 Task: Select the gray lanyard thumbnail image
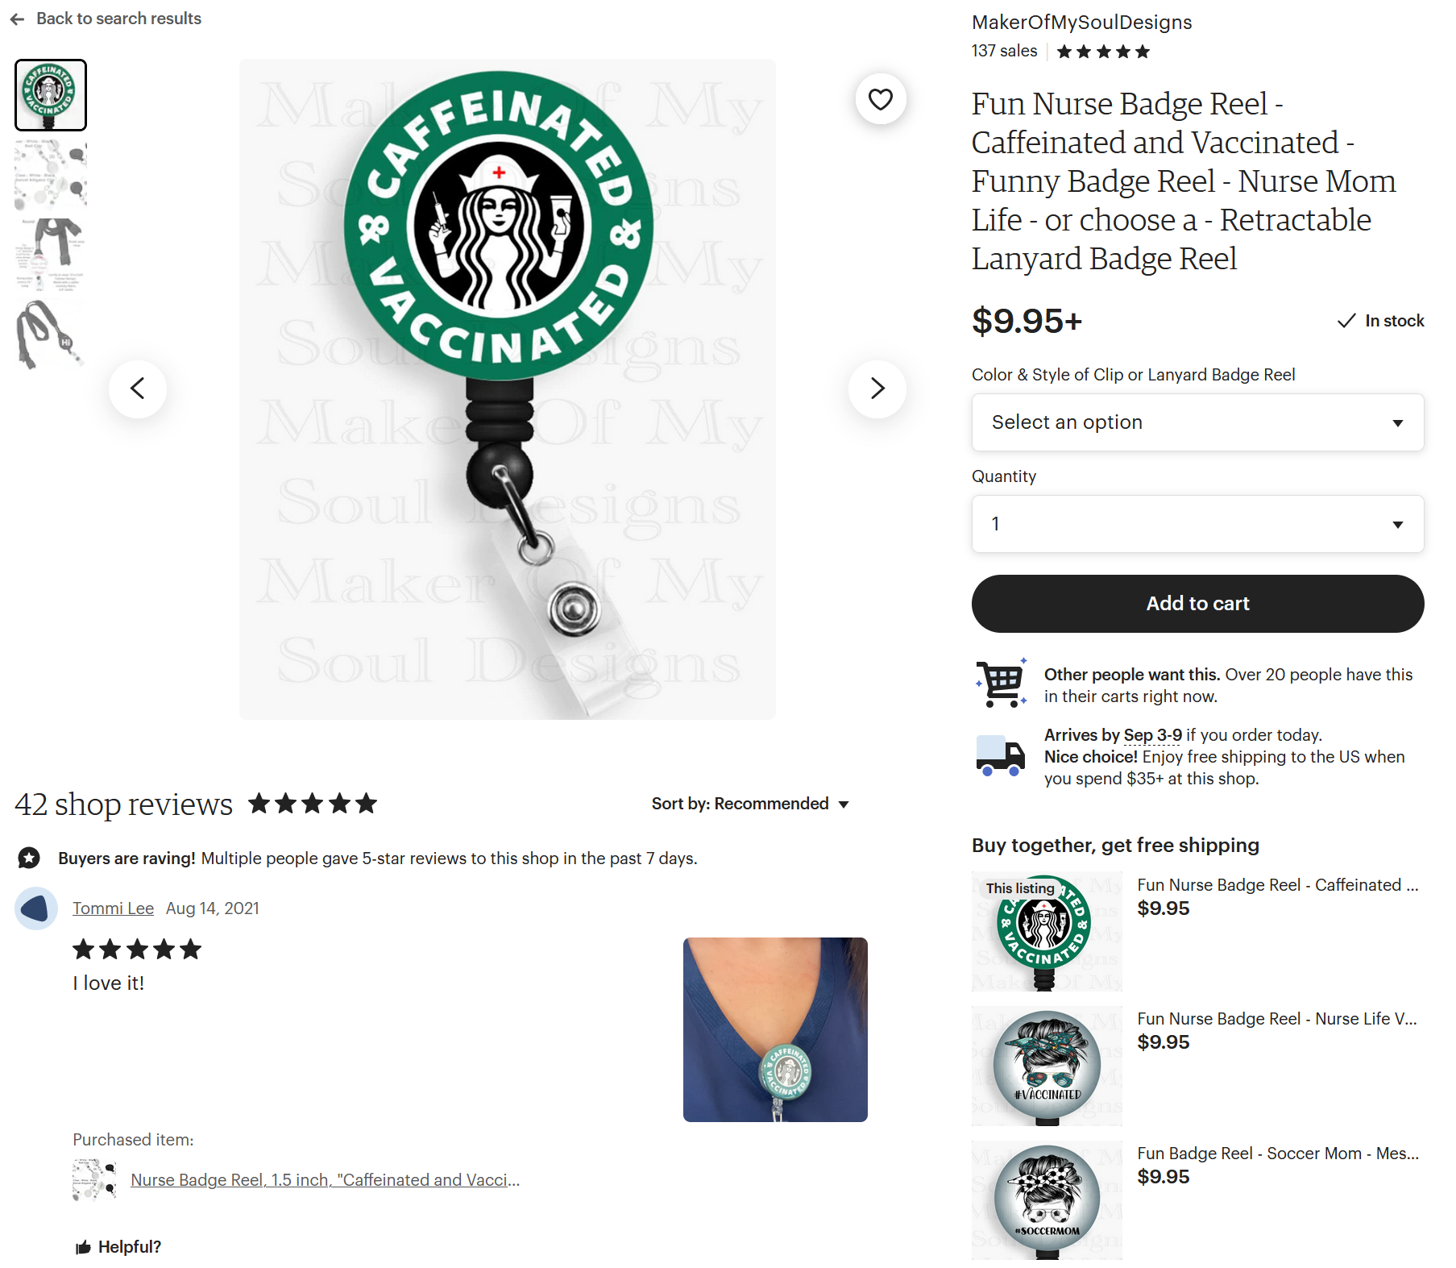click(51, 333)
